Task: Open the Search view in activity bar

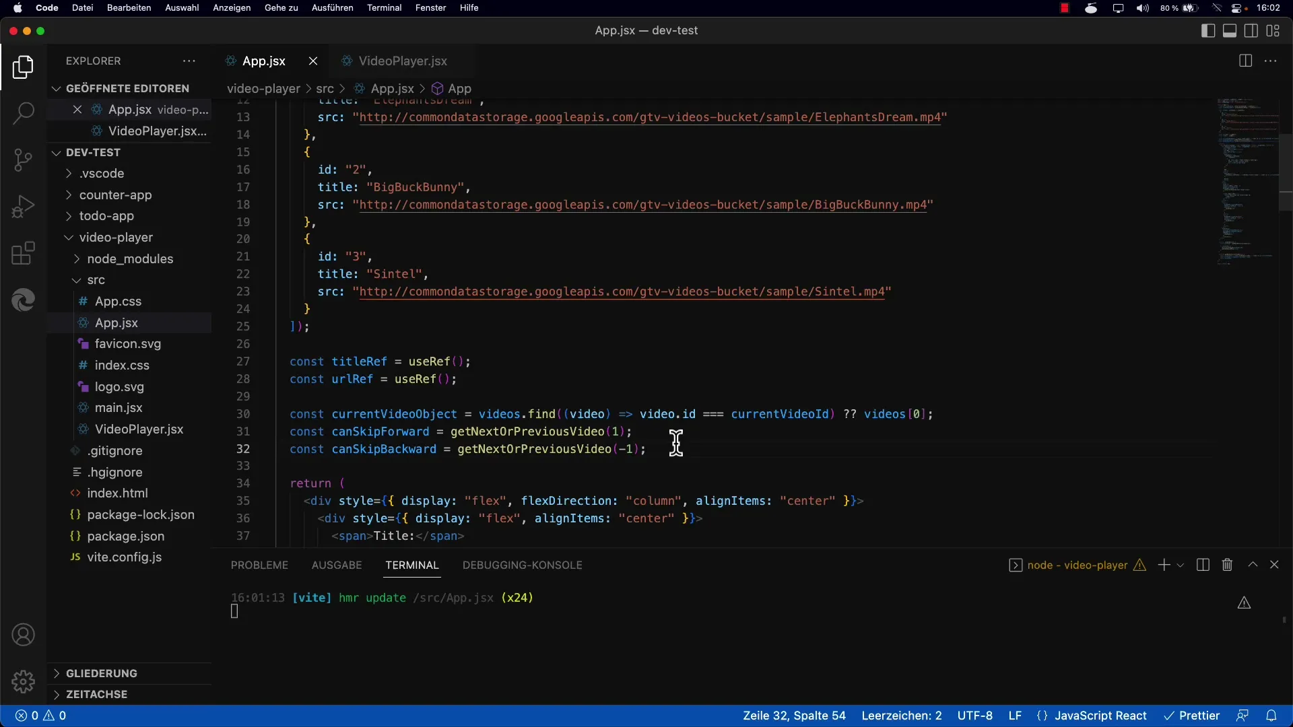Action: point(23,113)
